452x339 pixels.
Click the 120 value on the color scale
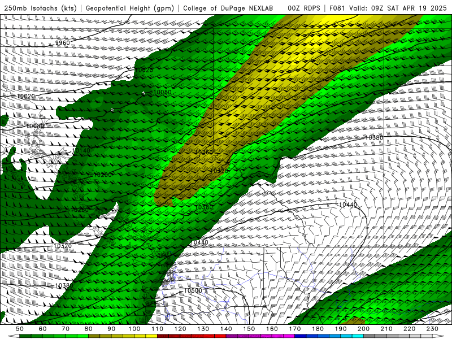click(x=180, y=329)
